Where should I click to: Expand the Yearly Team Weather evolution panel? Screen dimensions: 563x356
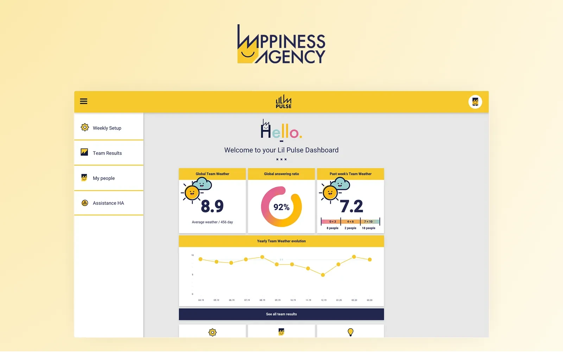(281, 241)
